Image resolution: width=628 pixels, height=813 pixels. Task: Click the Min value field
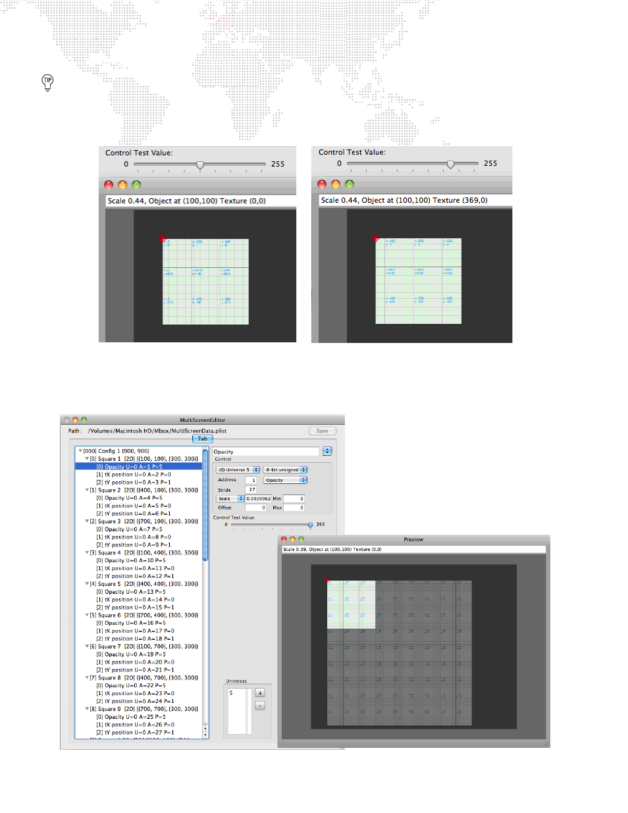294,498
